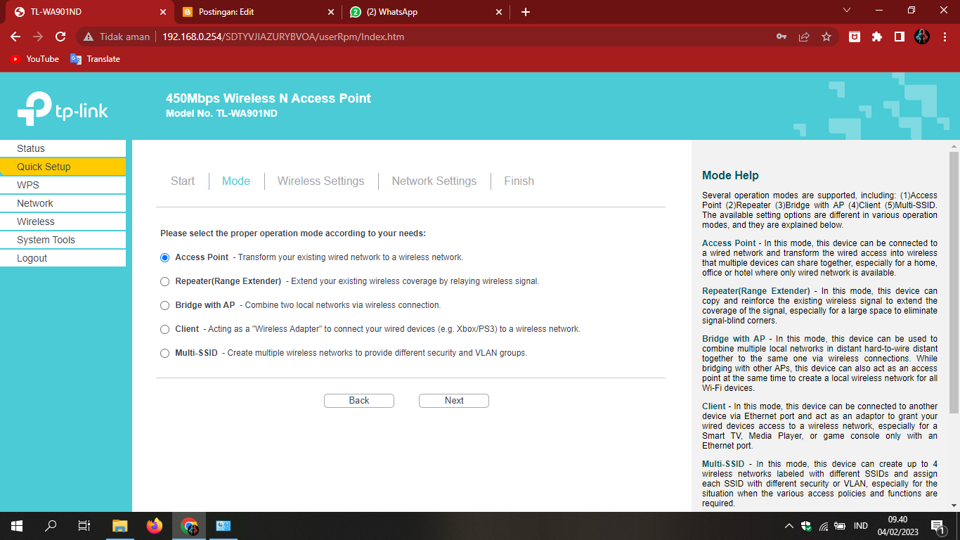Open the System Tools menu item

coord(63,240)
